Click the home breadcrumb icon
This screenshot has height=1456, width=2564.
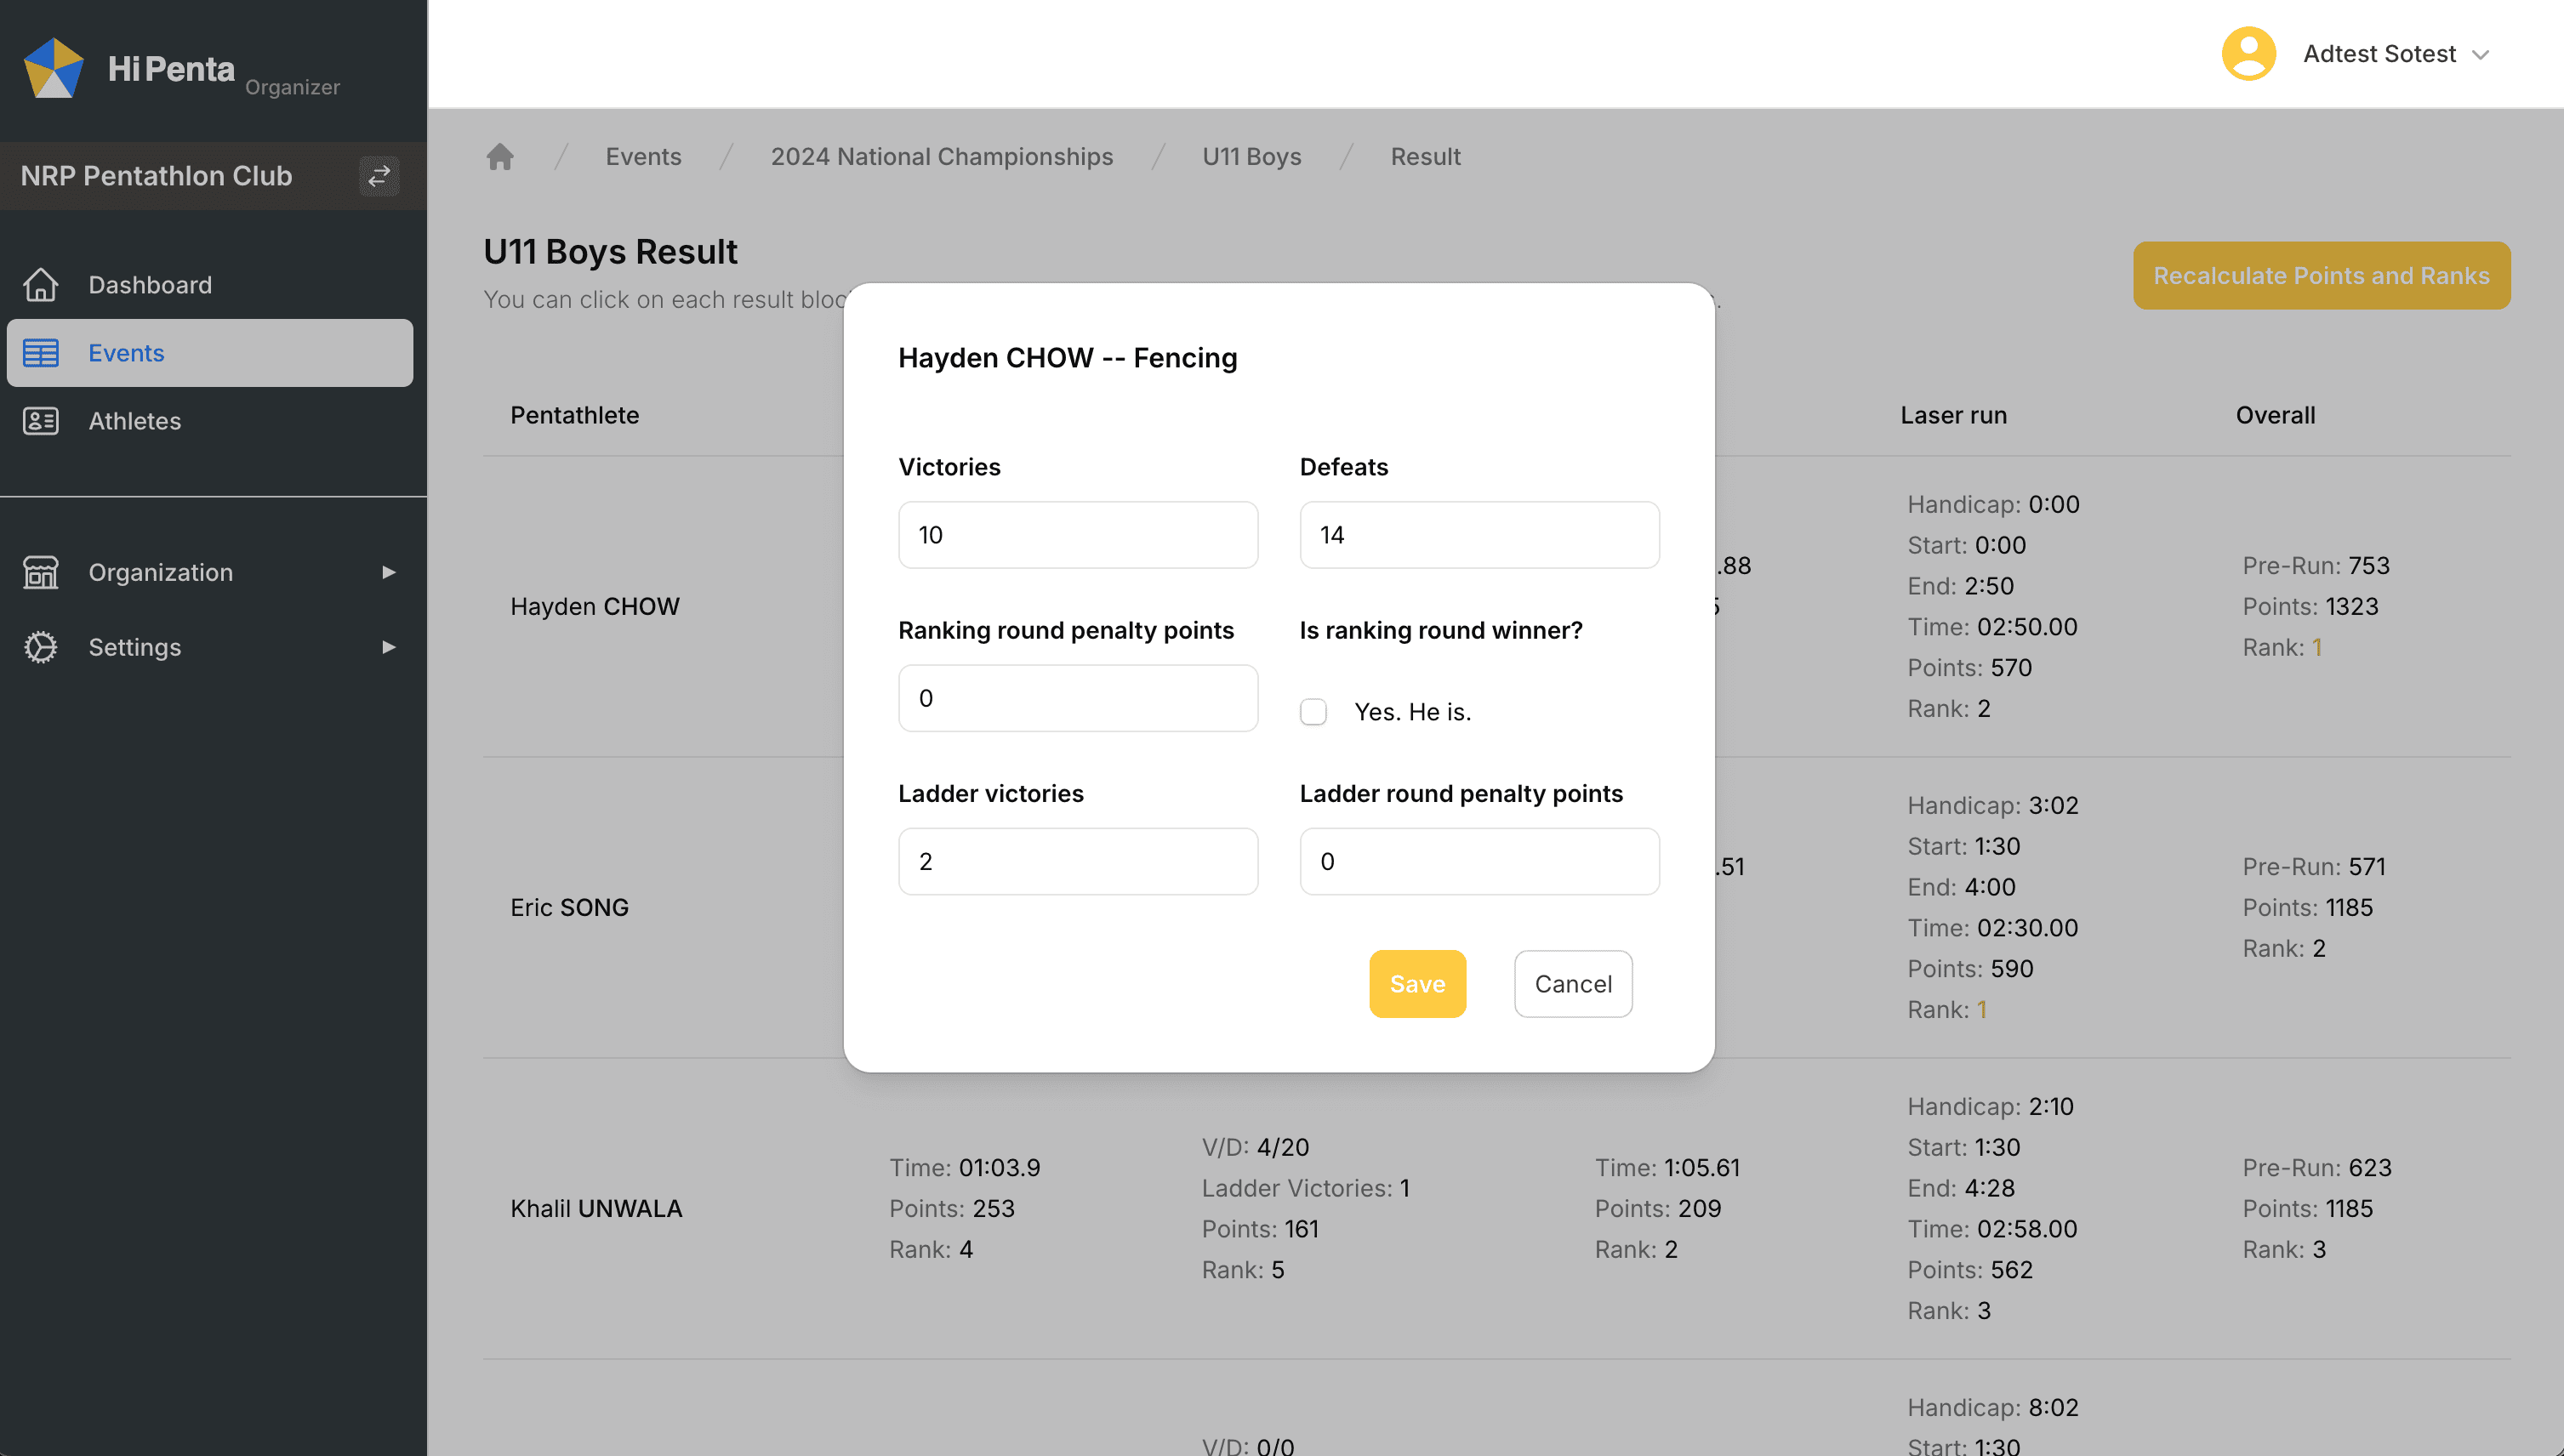pos(500,157)
